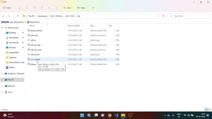Open the Windows Start menu
212x119 pixels.
82,115
